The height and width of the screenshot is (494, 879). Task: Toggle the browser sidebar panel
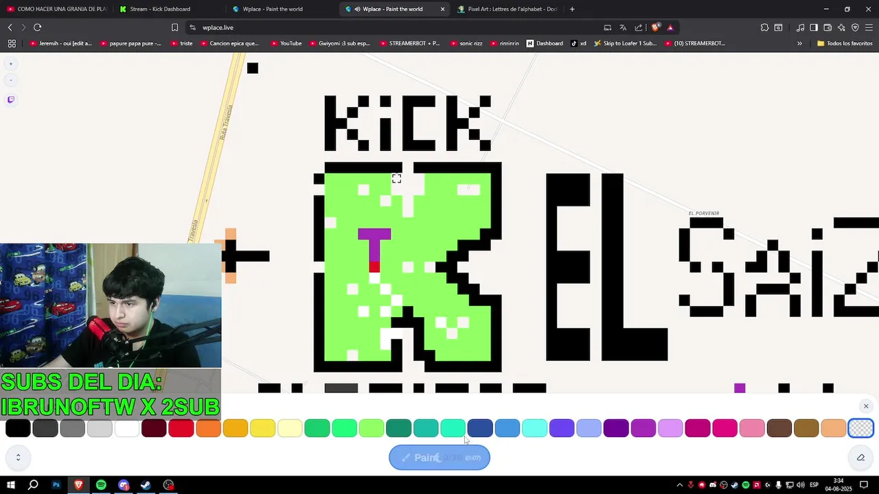[x=814, y=27]
